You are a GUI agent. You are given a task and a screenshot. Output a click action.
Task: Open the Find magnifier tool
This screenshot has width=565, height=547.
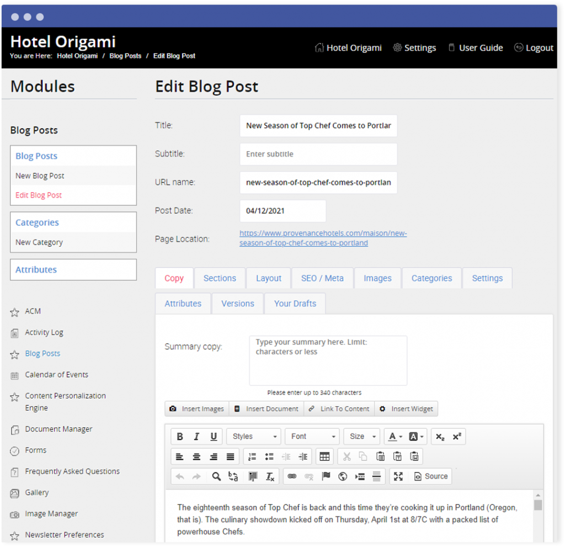pos(216,477)
